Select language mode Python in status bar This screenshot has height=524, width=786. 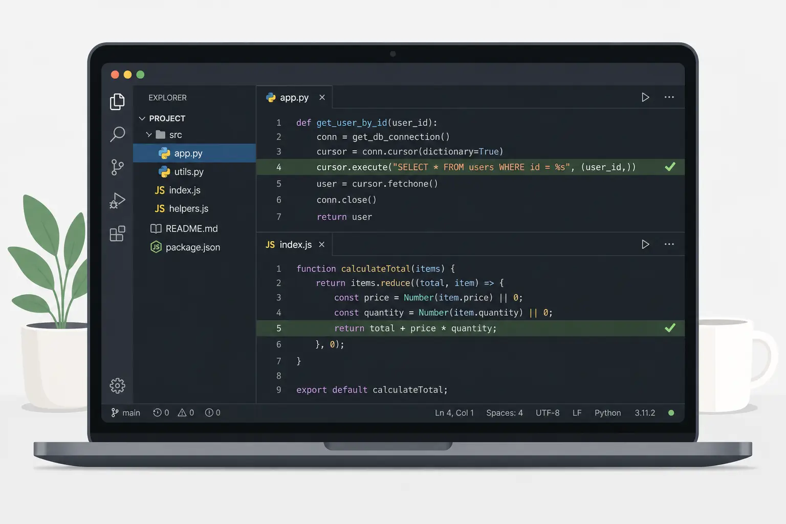pyautogui.click(x=607, y=413)
